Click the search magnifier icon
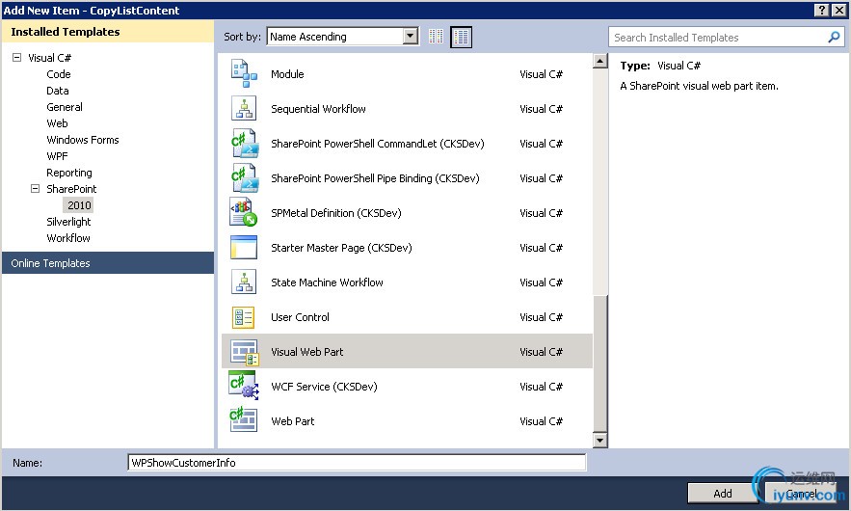This screenshot has width=851, height=511. click(835, 37)
